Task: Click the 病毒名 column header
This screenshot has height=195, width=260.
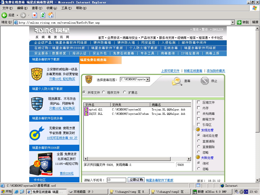Action: (170, 105)
